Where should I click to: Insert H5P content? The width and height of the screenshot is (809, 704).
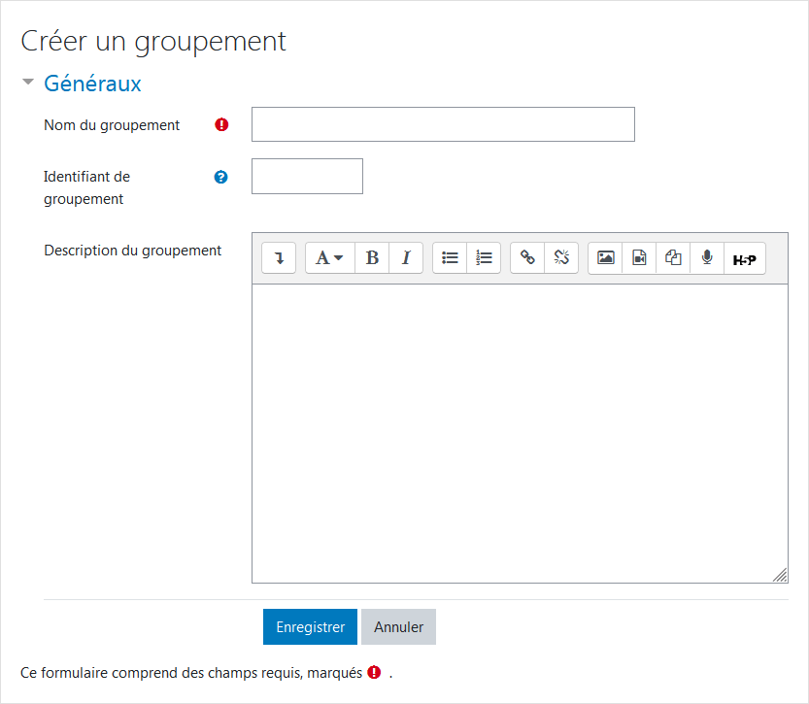click(744, 259)
